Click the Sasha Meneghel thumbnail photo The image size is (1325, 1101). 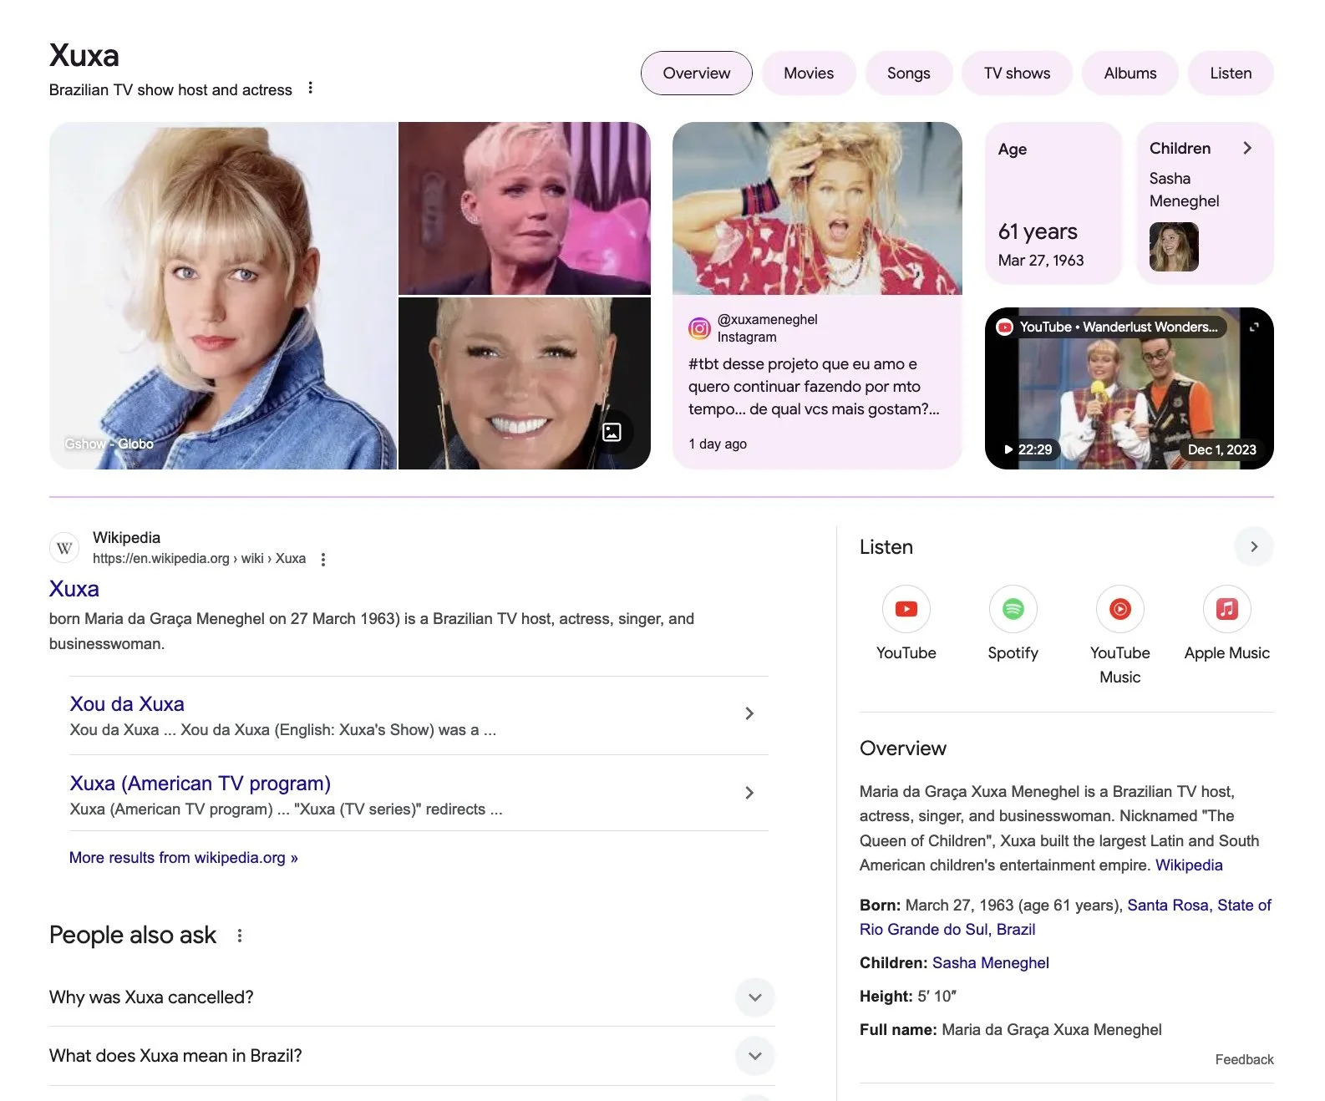1174,246
